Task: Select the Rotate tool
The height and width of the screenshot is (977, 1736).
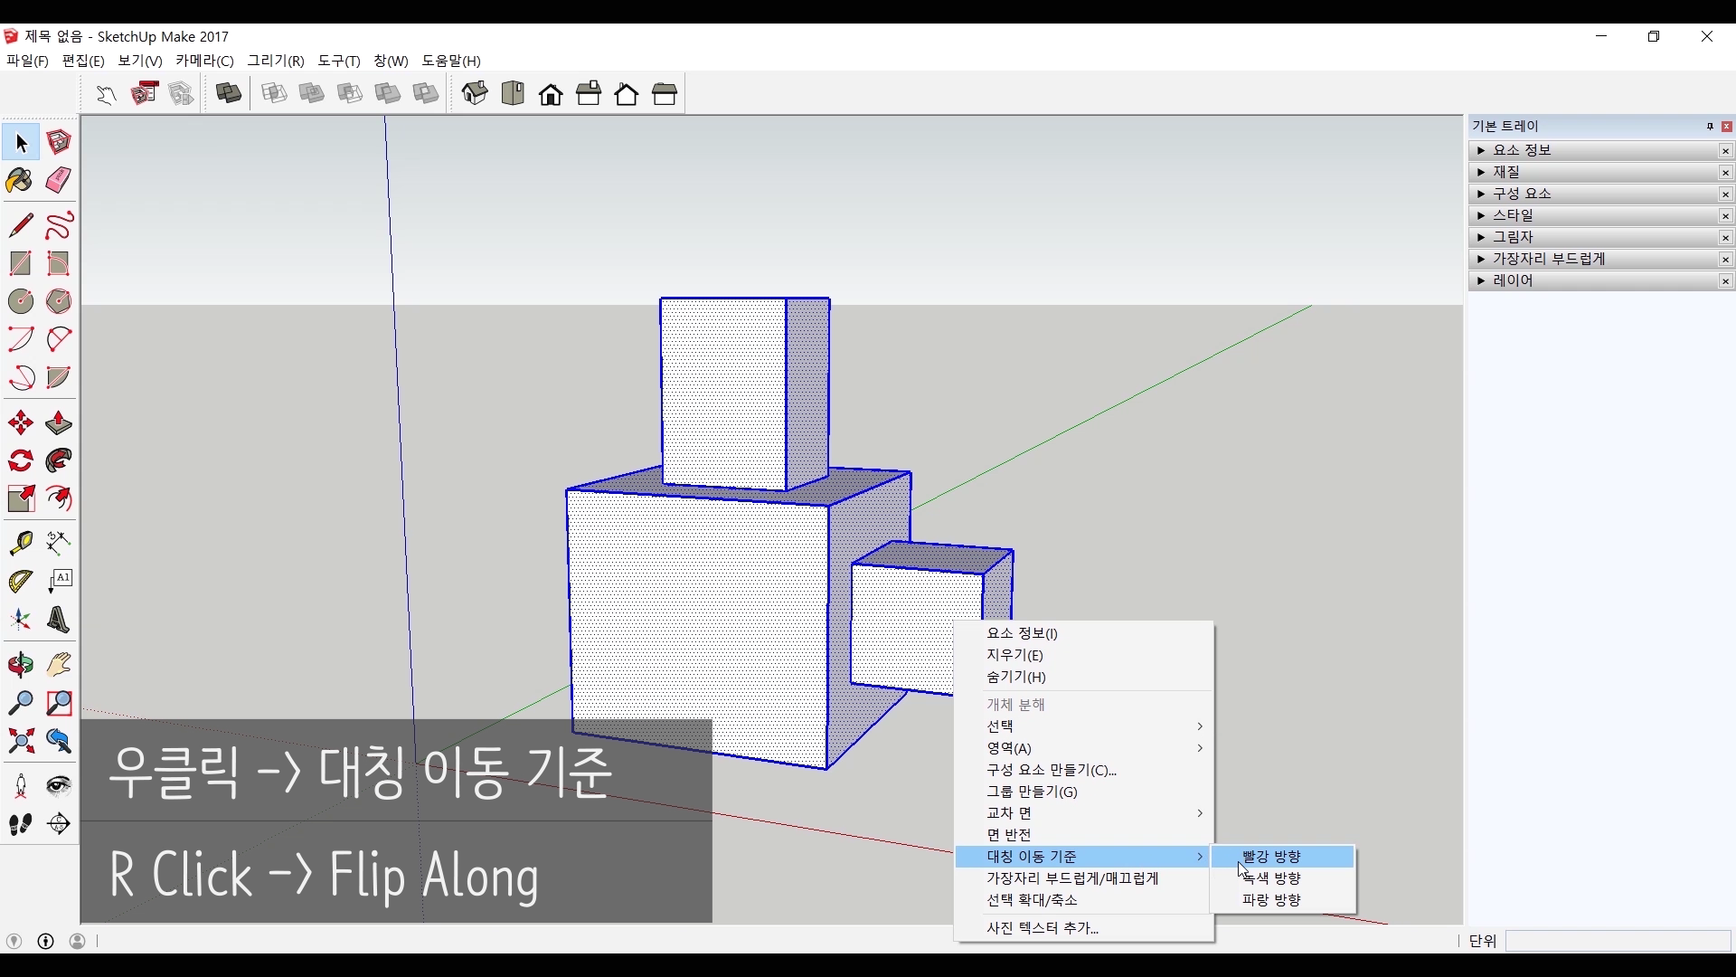Action: pyautogui.click(x=21, y=460)
